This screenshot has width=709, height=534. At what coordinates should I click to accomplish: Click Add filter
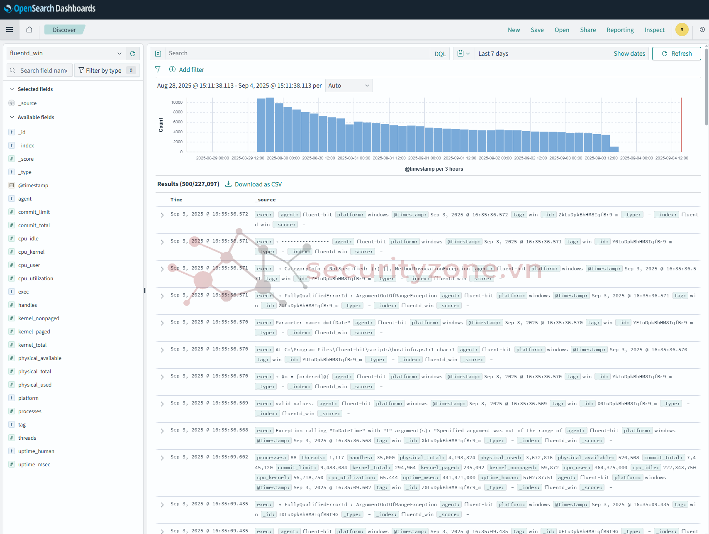pyautogui.click(x=187, y=69)
